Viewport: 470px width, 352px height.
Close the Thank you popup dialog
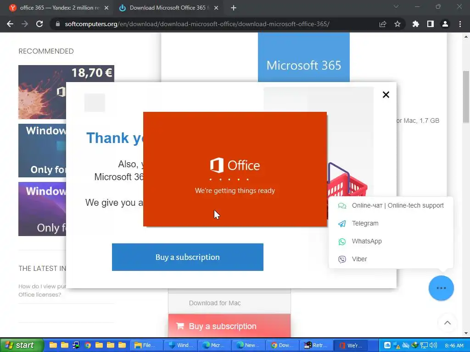(386, 94)
